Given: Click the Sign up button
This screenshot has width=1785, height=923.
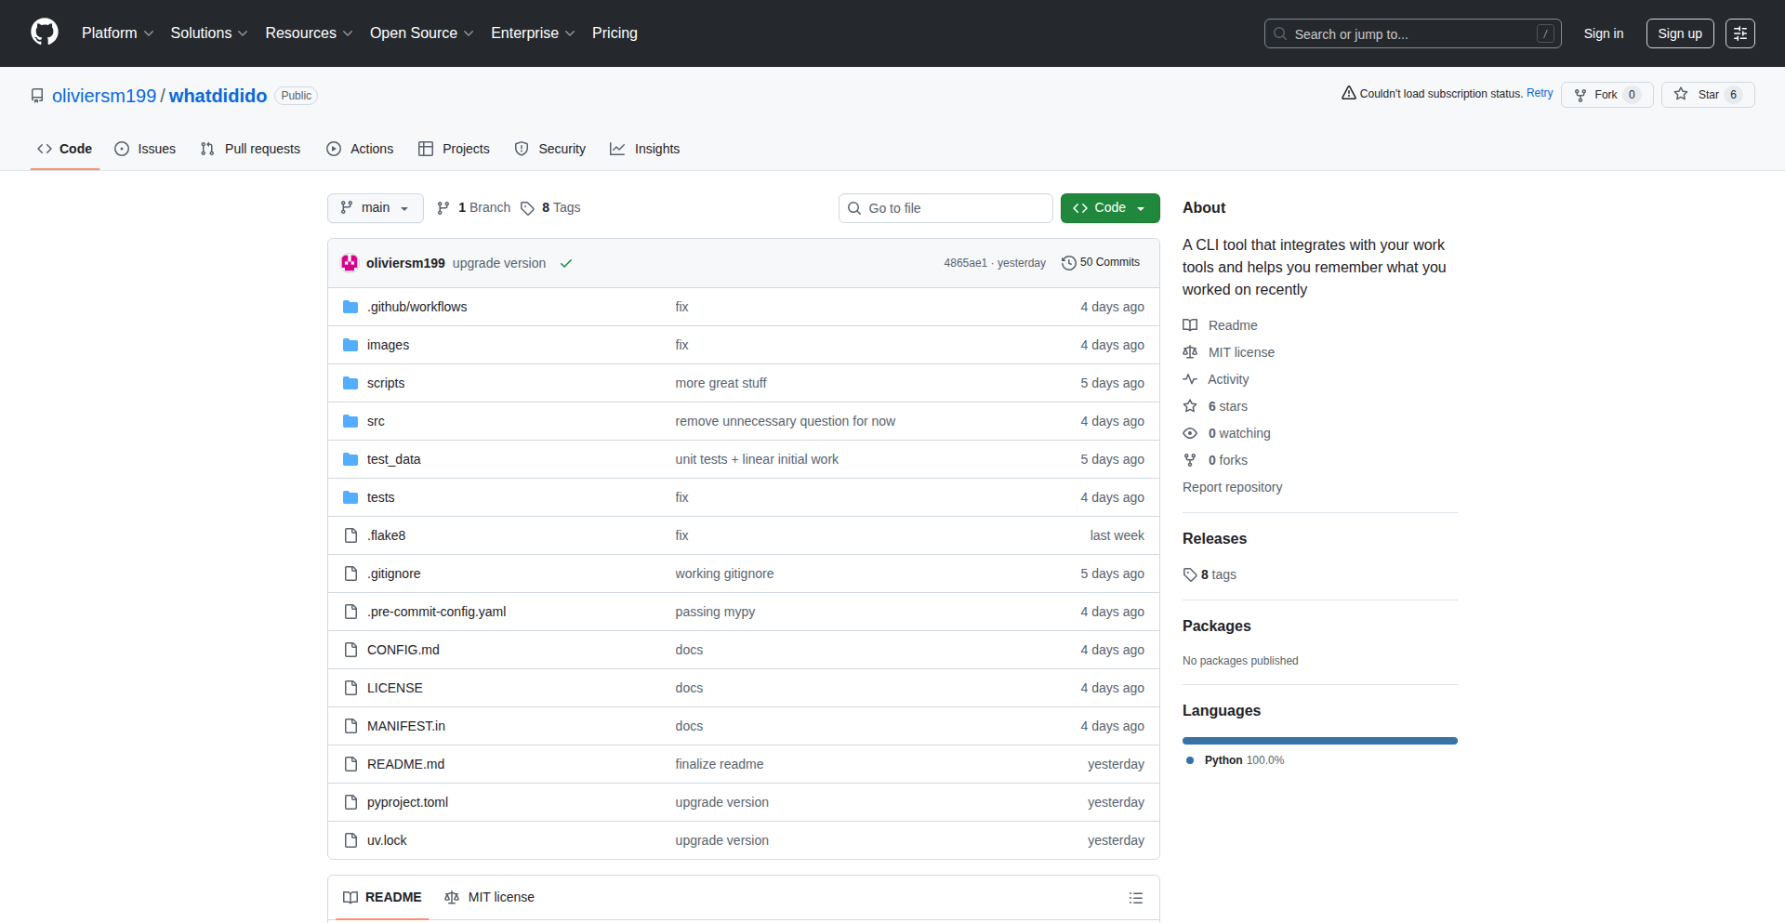Looking at the screenshot, I should coord(1679,33).
